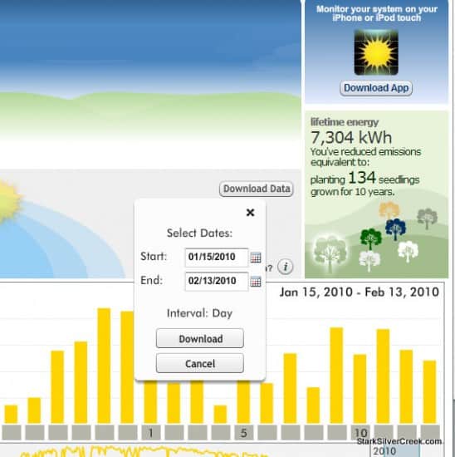Click the End date field 02/13/2010
Screen dimensions: 455x457
(217, 281)
